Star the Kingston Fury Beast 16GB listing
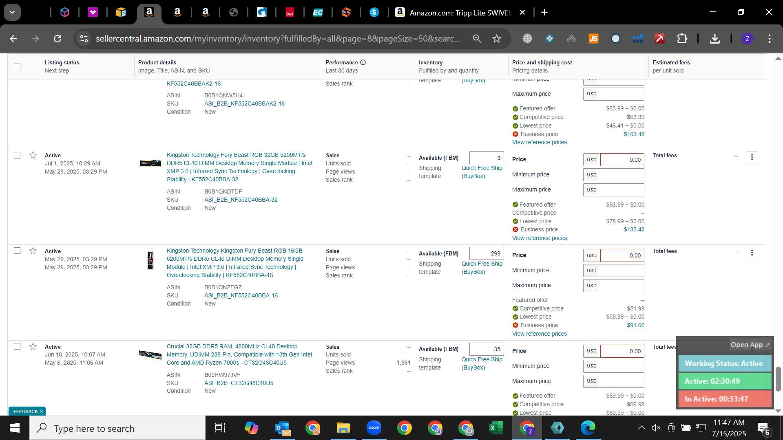Viewport: 783px width, 440px height. click(33, 251)
